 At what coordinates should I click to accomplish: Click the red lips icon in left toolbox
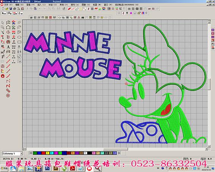3,66
